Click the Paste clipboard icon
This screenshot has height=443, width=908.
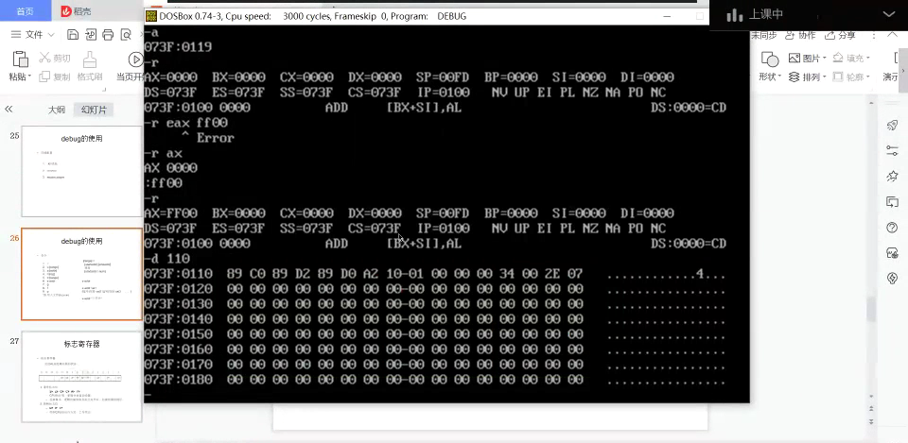click(x=20, y=59)
